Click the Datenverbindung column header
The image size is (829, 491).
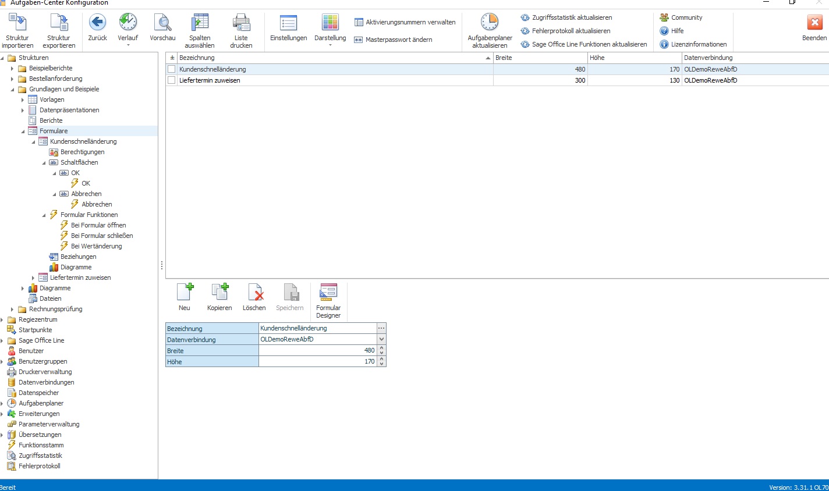pos(755,58)
